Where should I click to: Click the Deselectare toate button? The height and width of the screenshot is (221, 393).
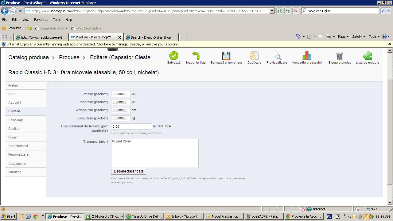click(x=129, y=171)
